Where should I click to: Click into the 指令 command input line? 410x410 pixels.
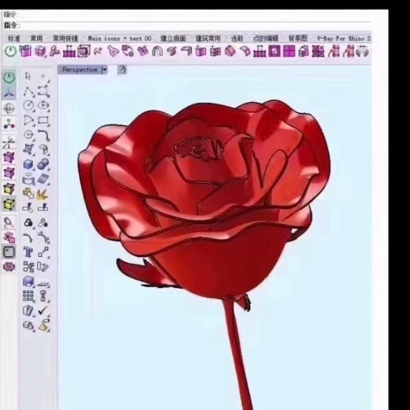point(195,25)
